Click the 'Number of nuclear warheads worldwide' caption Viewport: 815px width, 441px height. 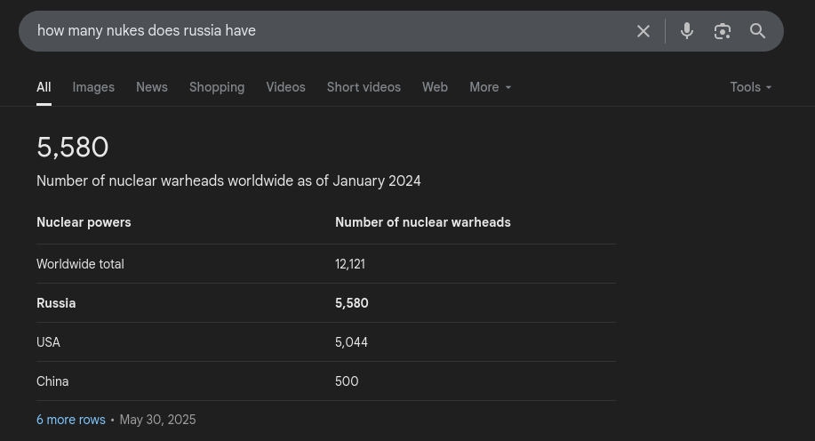228,181
